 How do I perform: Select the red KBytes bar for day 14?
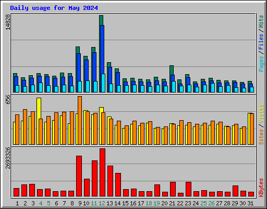coord(118,185)
